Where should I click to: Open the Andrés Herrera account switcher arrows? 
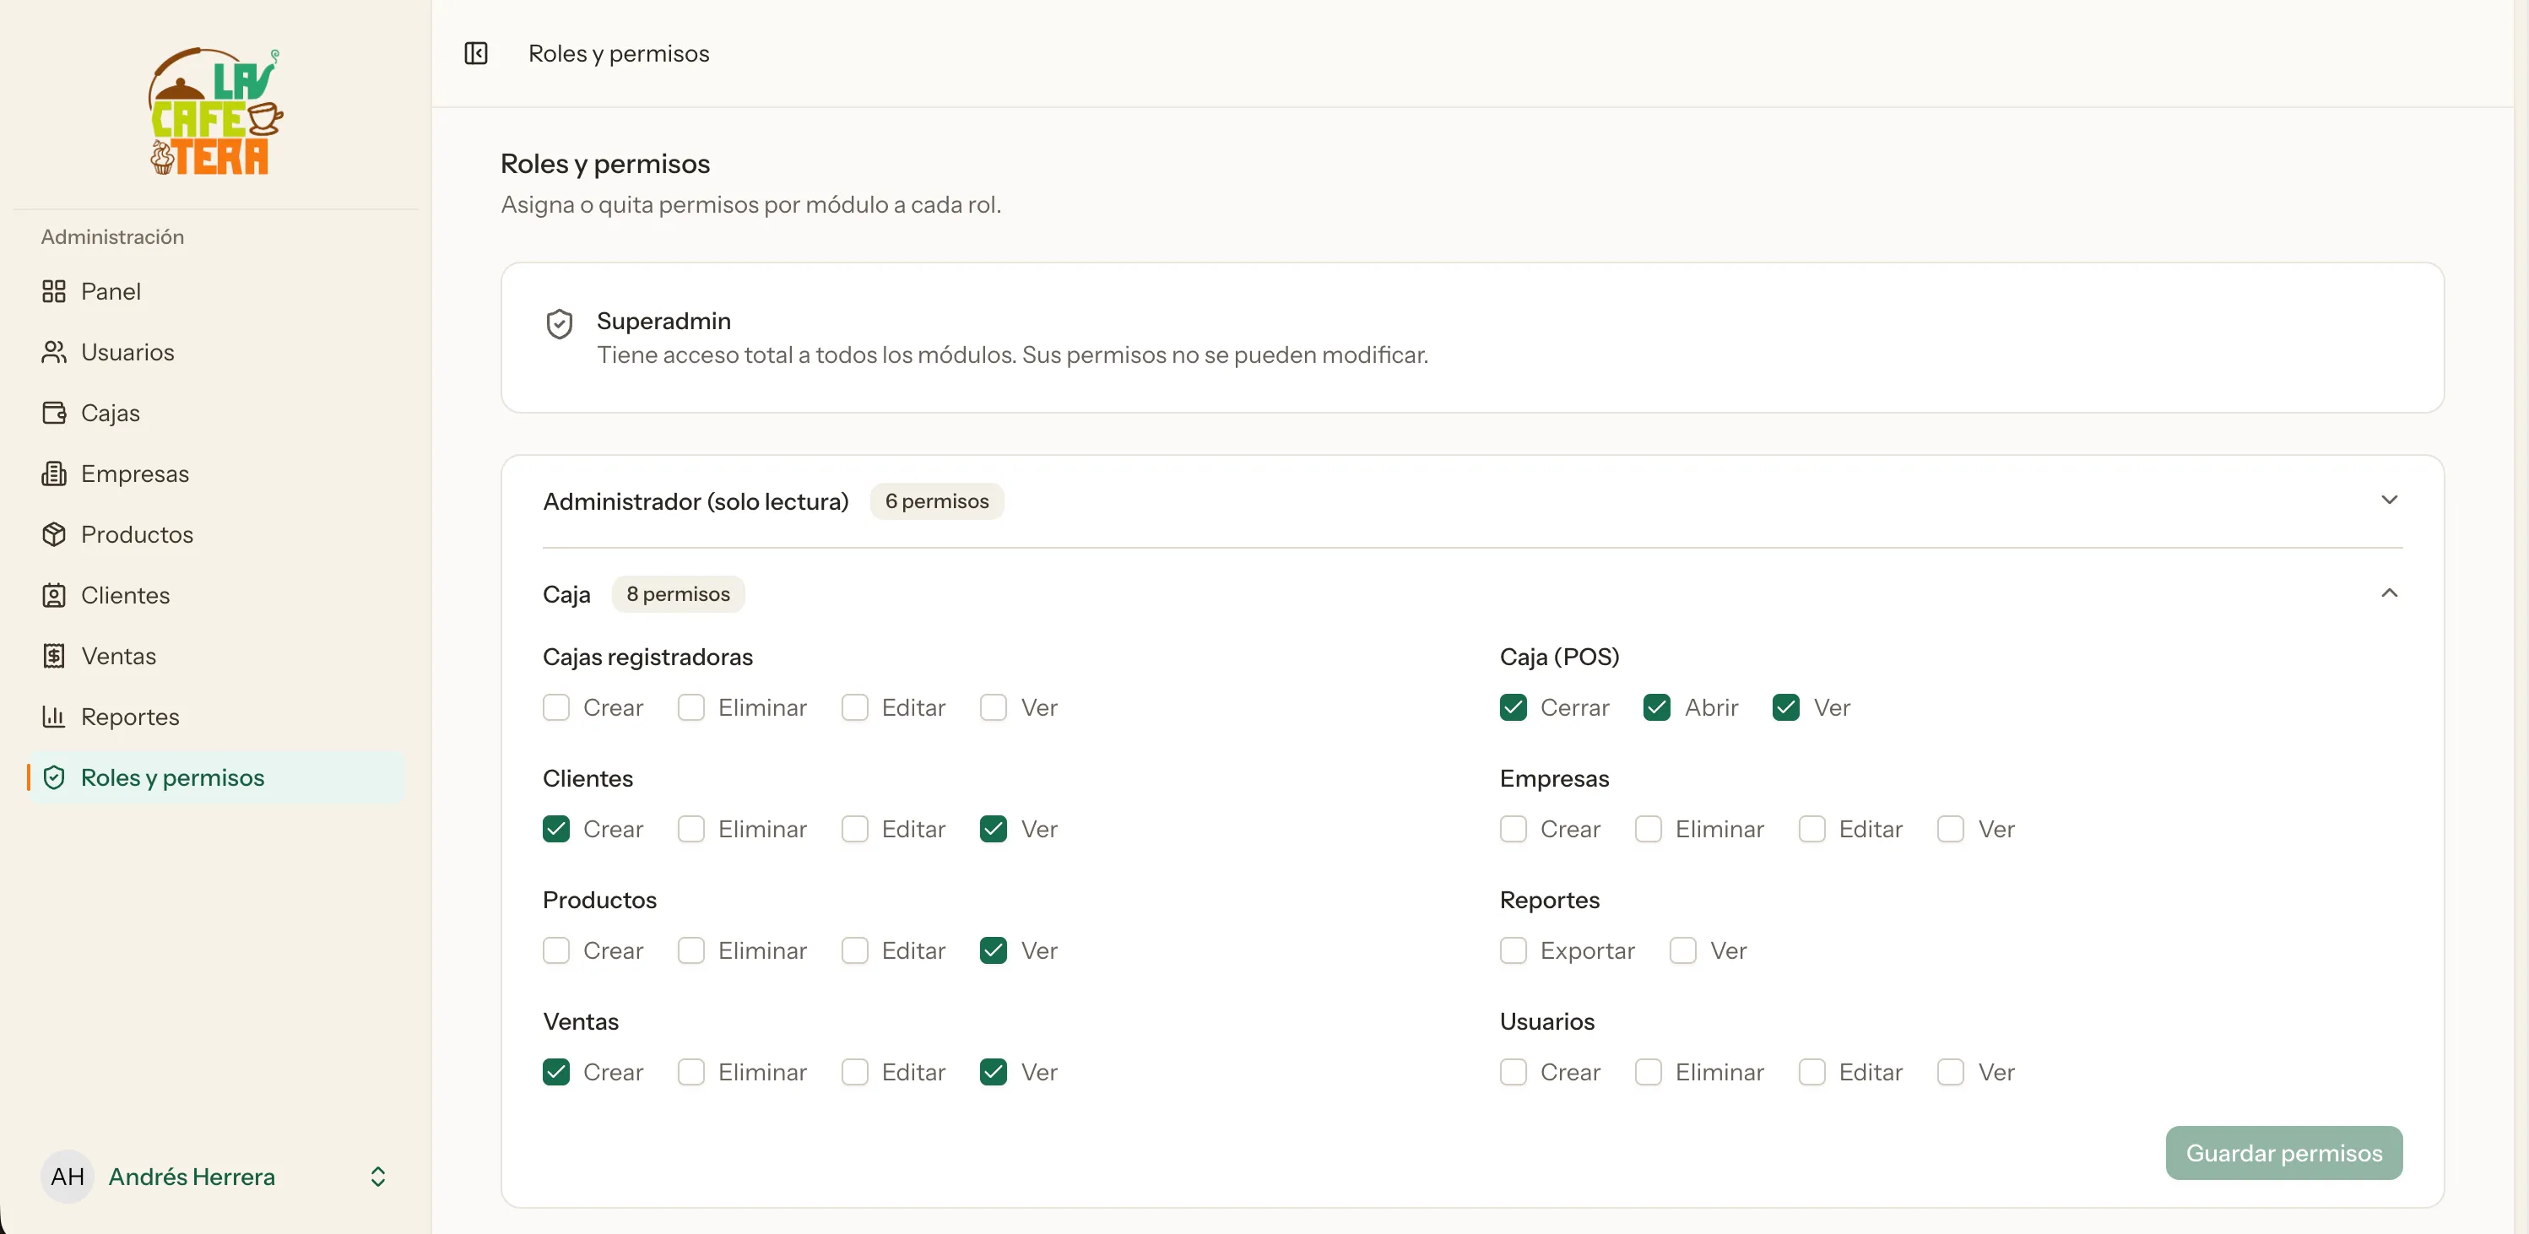click(x=378, y=1177)
